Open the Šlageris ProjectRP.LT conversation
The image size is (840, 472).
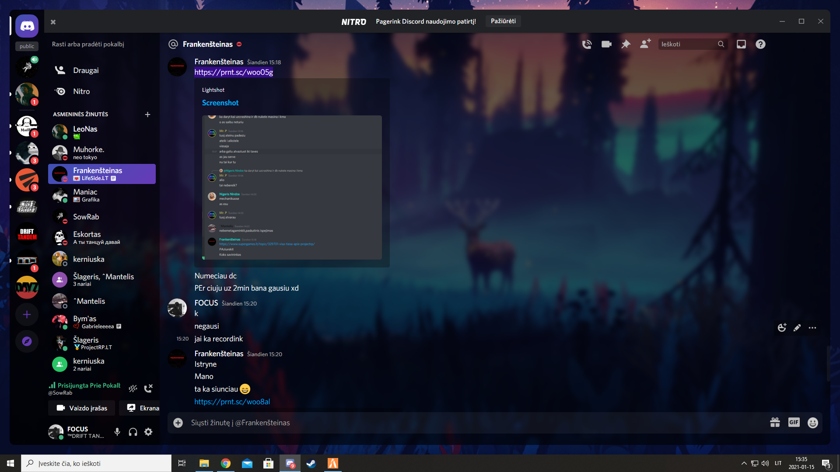[102, 343]
